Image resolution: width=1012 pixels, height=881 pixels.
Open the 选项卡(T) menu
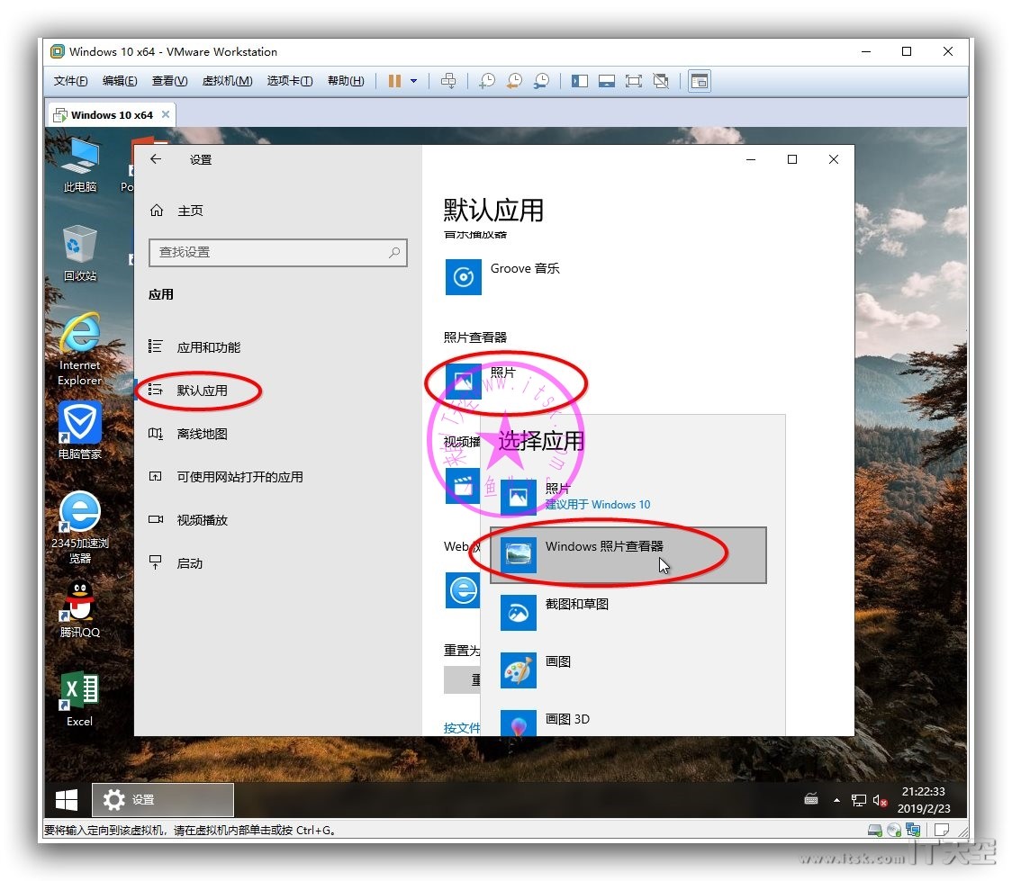tap(290, 81)
